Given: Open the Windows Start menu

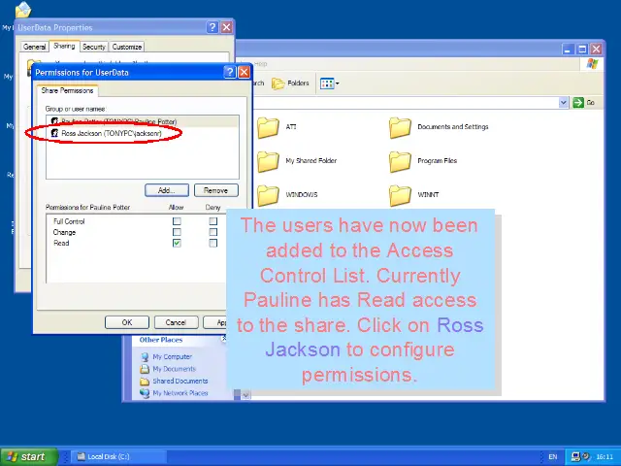Looking at the screenshot, I should pos(30,456).
